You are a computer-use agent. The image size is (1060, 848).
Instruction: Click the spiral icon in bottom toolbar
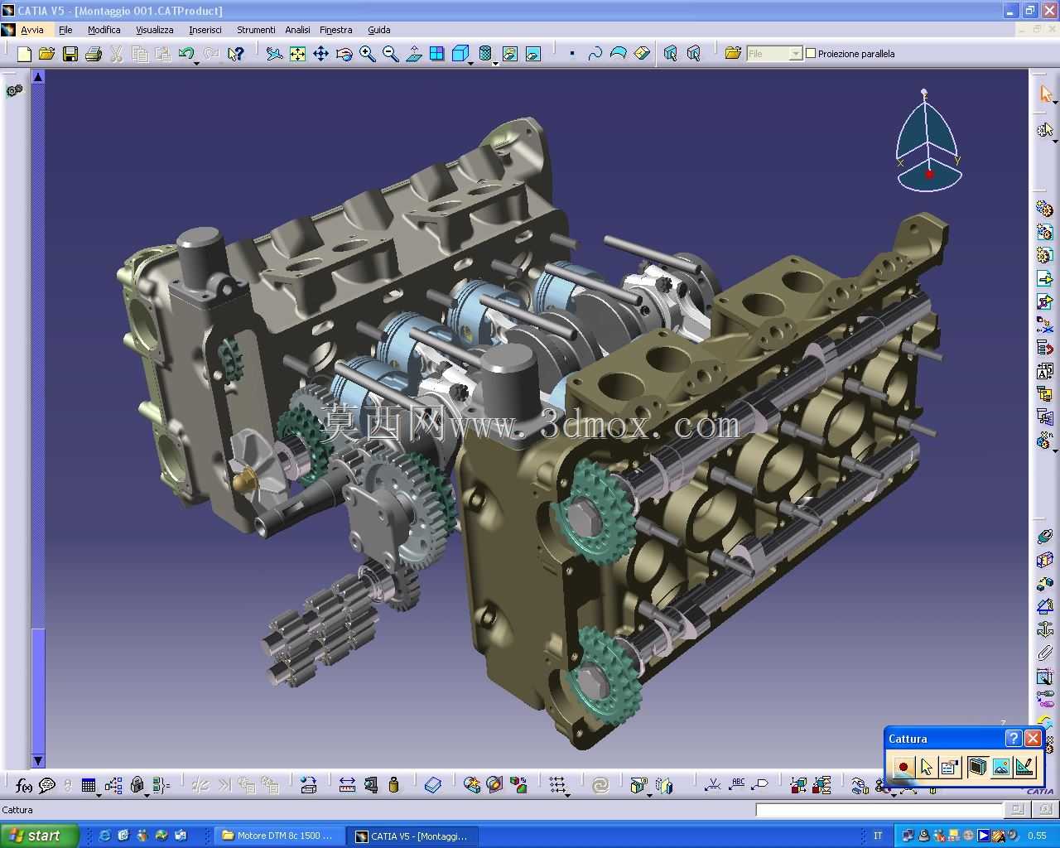click(x=600, y=785)
